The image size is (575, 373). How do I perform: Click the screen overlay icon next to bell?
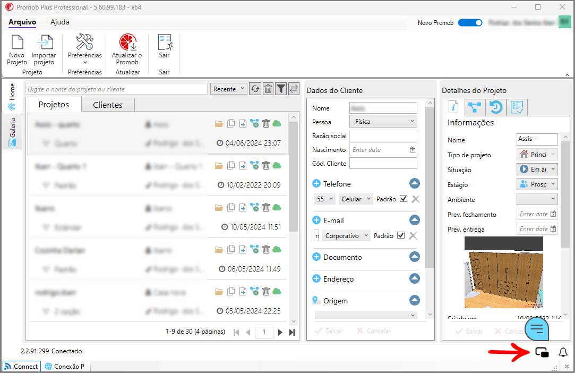coord(542,352)
